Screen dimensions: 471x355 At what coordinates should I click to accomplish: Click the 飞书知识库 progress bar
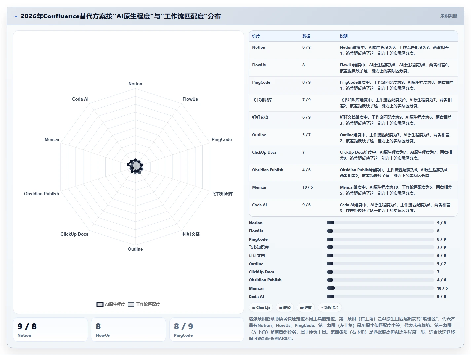tap(380, 247)
